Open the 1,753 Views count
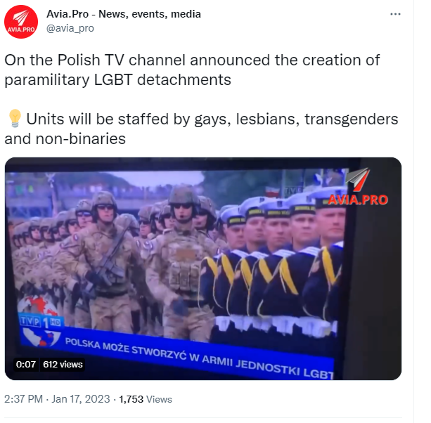This screenshot has width=431, height=423. tap(146, 399)
